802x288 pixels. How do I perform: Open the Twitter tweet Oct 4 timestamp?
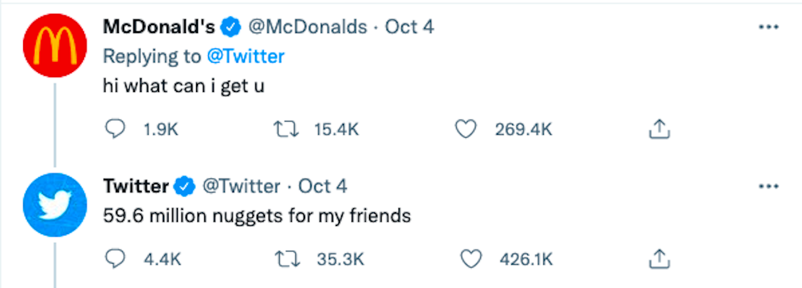[x=323, y=187]
